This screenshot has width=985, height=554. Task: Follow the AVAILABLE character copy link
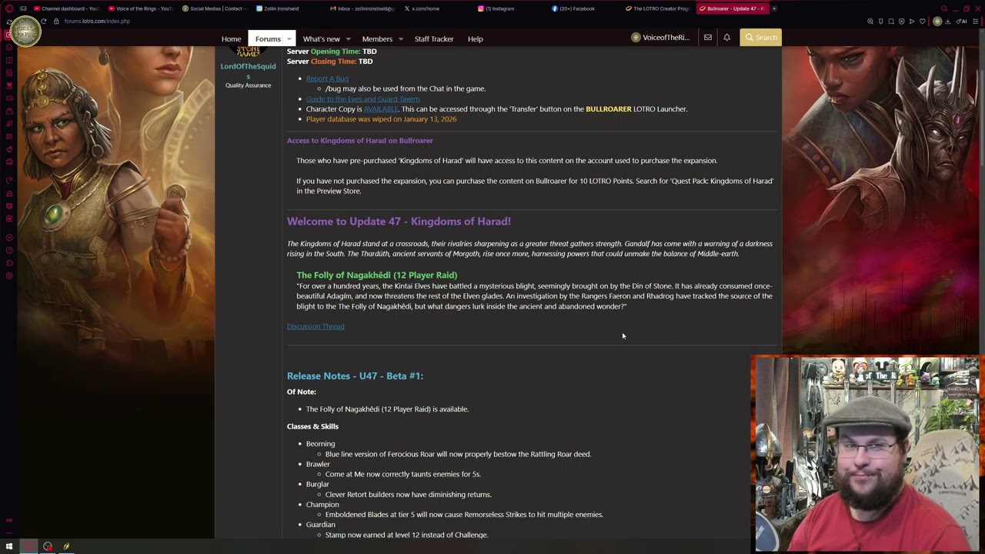coord(381,109)
